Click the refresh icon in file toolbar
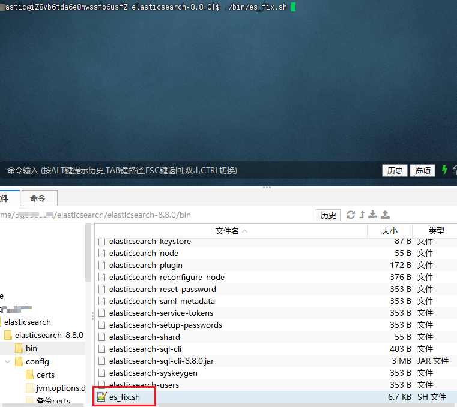457x407 pixels. point(350,215)
